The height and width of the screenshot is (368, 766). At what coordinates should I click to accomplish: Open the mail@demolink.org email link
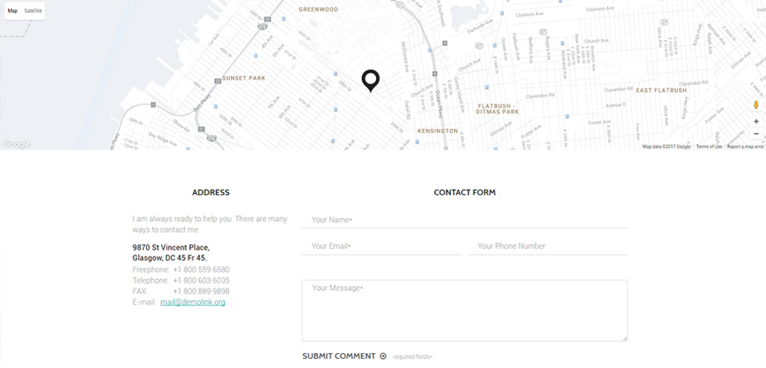point(193,302)
